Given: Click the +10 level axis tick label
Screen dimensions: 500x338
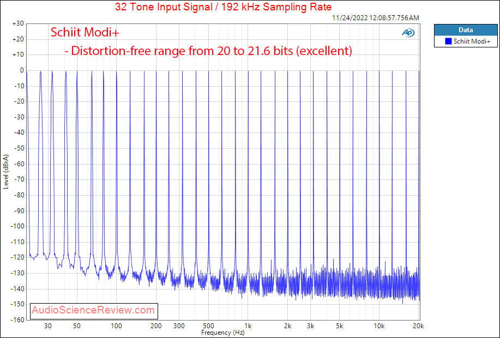Looking at the screenshot, I should tap(18, 55).
